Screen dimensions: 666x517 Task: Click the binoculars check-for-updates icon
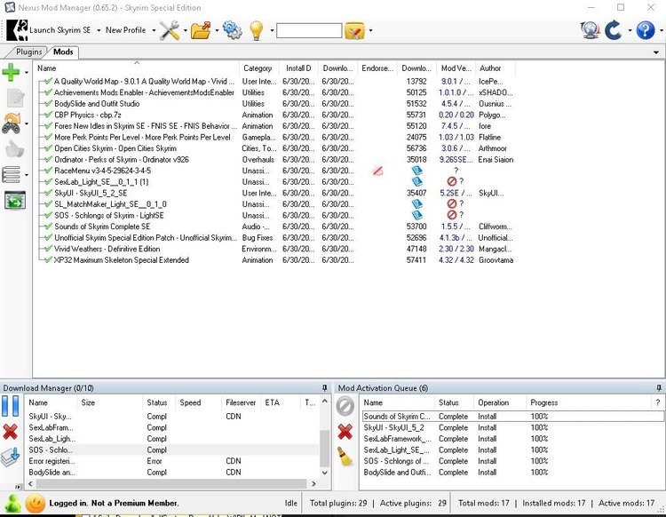tap(12, 123)
